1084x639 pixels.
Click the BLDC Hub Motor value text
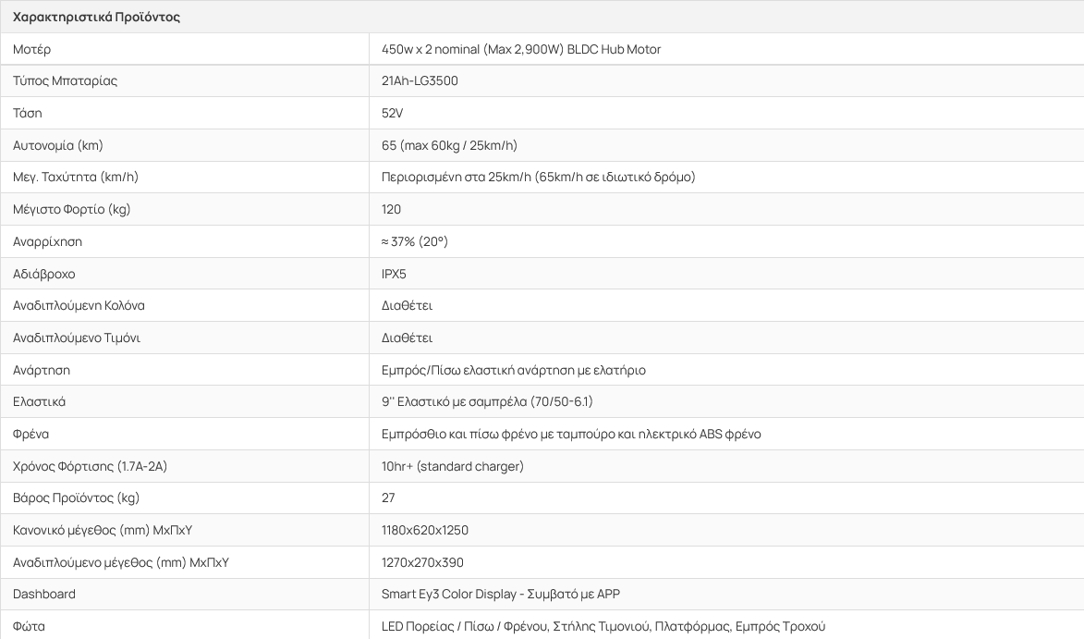(521, 49)
